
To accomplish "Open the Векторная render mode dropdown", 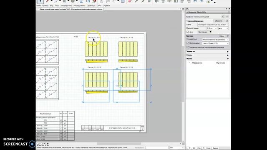I will click(205, 32).
